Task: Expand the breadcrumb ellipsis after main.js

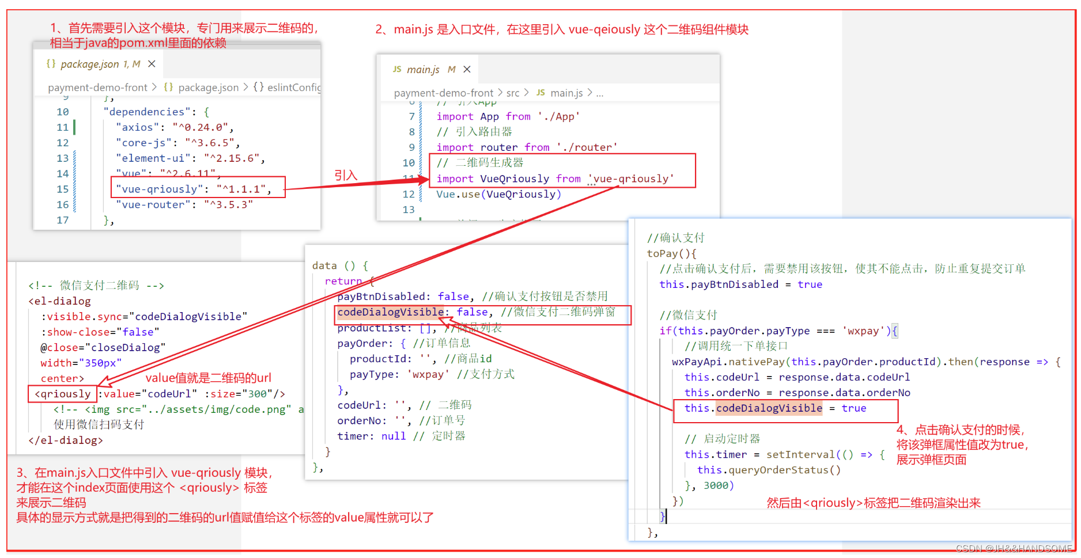Action: 600,93
